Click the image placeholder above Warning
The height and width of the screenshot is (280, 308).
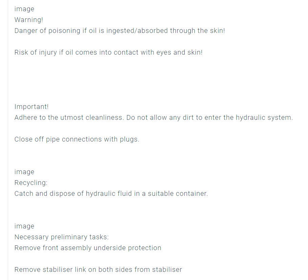pos(24,9)
